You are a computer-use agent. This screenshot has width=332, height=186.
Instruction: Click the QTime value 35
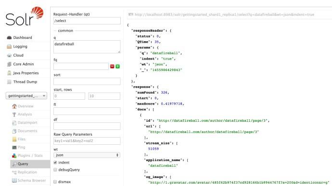157,42
